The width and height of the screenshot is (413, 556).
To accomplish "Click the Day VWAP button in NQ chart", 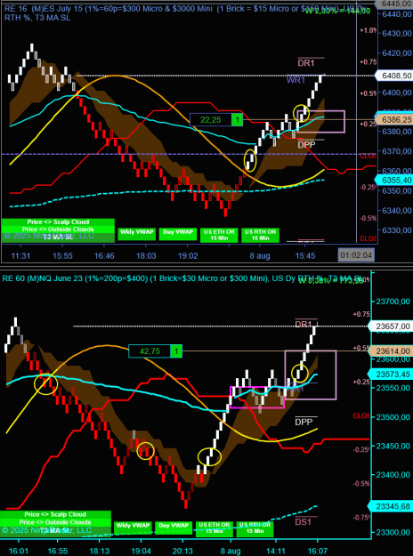I will click(x=174, y=526).
